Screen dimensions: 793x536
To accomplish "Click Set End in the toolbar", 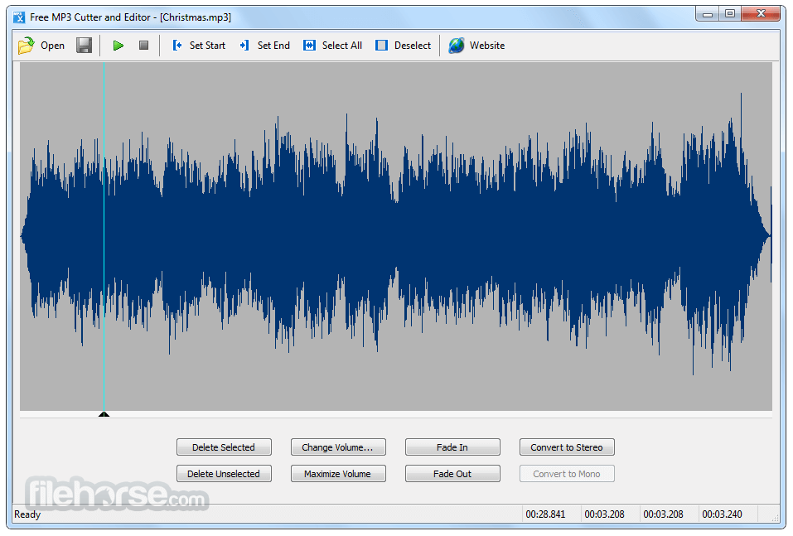I will pos(265,46).
